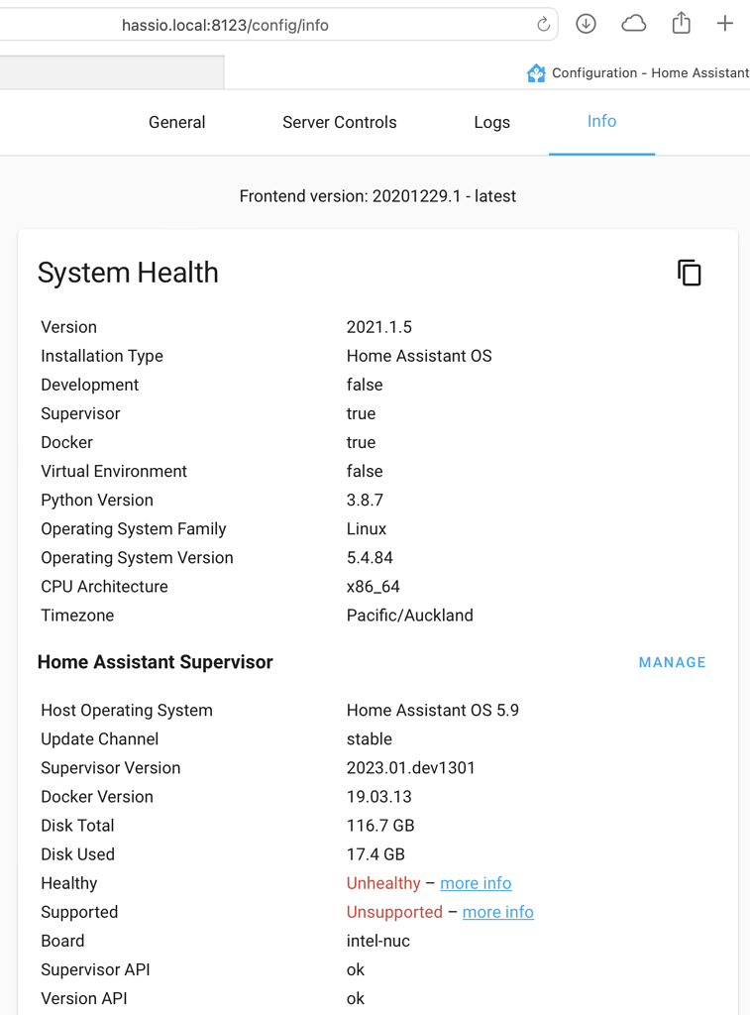Go to the General configuration tab

pyautogui.click(x=176, y=122)
